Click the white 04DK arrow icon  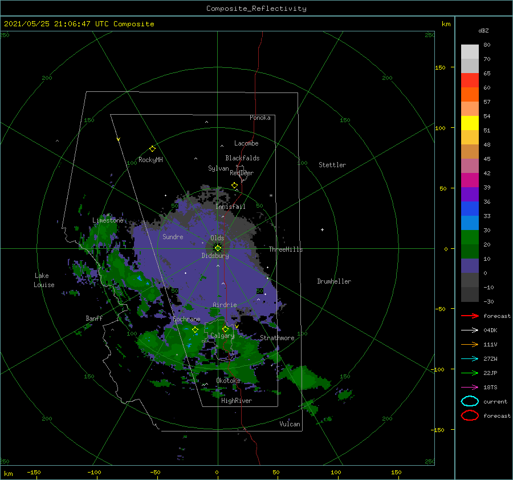(x=470, y=330)
